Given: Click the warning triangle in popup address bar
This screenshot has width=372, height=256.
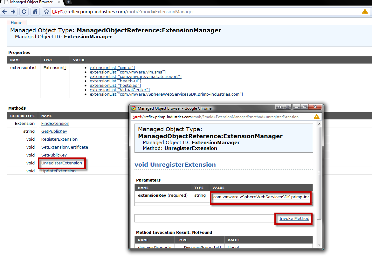Looking at the screenshot, I should (316, 117).
